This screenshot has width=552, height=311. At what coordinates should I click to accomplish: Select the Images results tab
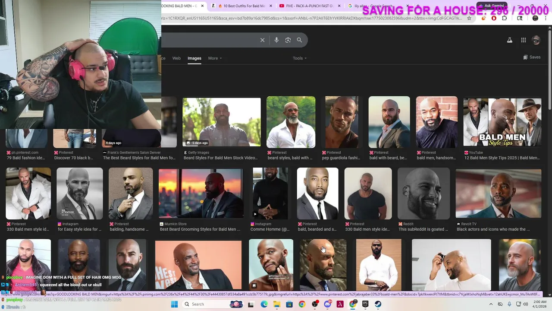(x=194, y=58)
